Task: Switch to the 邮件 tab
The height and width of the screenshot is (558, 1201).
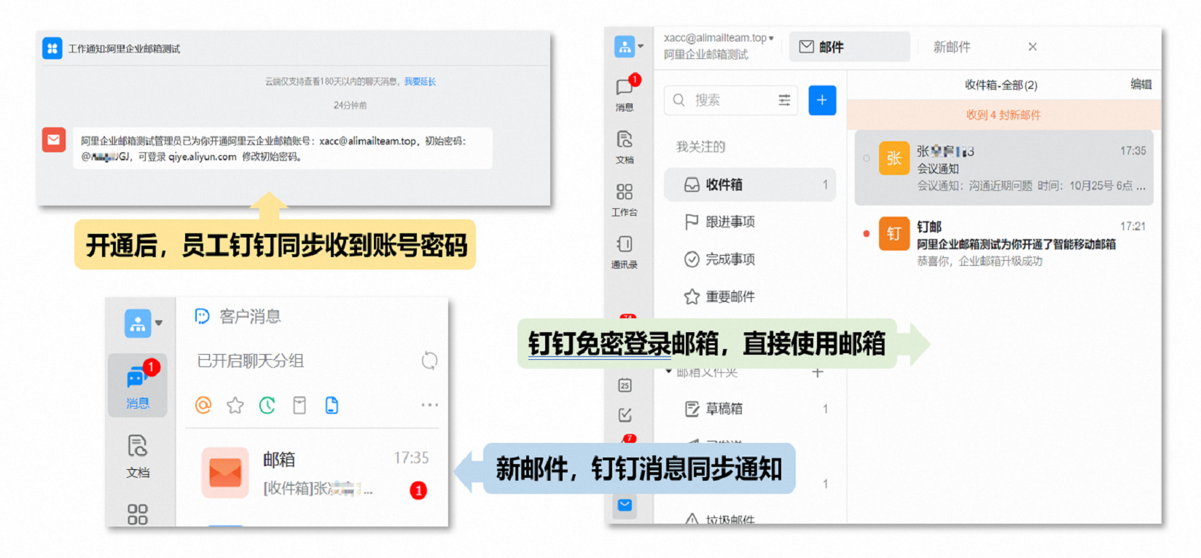Action: coord(850,47)
